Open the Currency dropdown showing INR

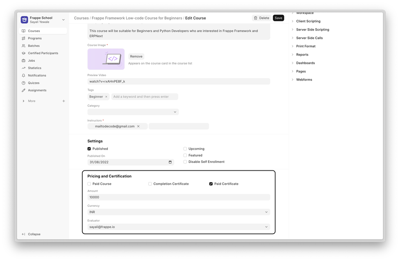click(179, 212)
